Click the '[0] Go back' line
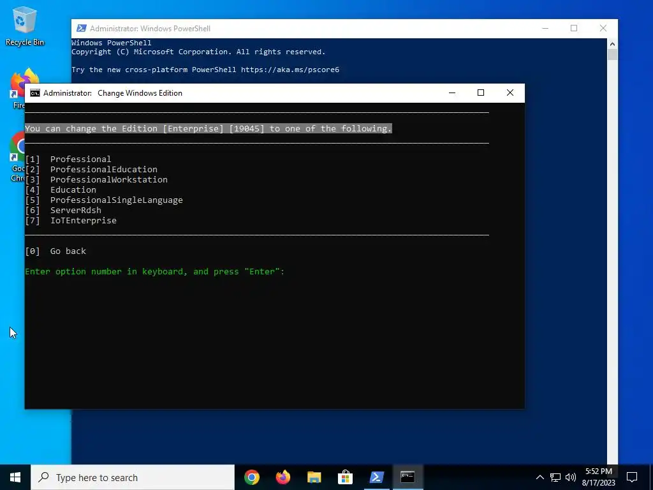Viewport: 653px width, 490px height. [56, 251]
